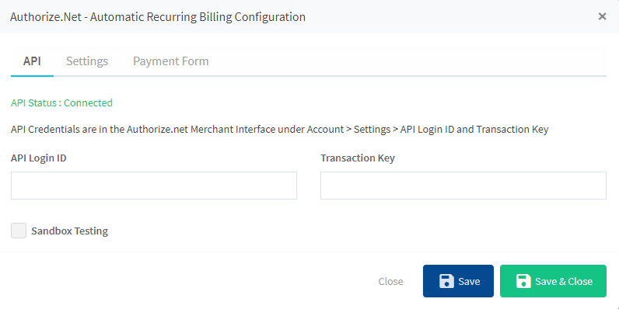Click the API Login ID field label
619x309 pixels.
[x=39, y=158]
